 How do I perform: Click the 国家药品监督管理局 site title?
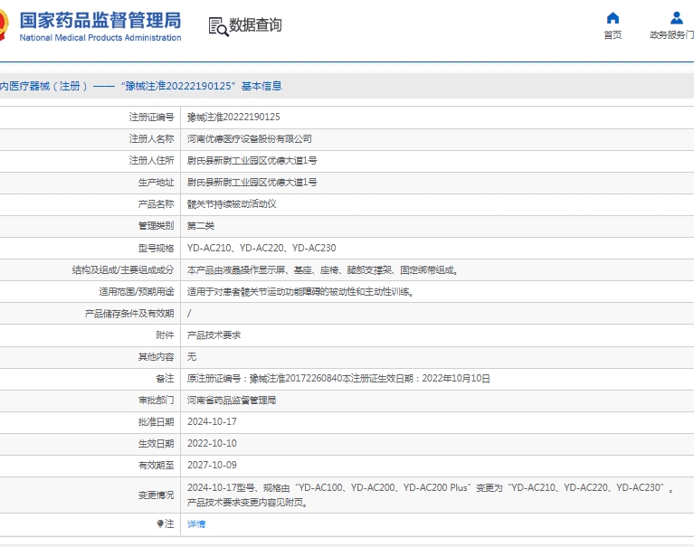click(x=100, y=20)
